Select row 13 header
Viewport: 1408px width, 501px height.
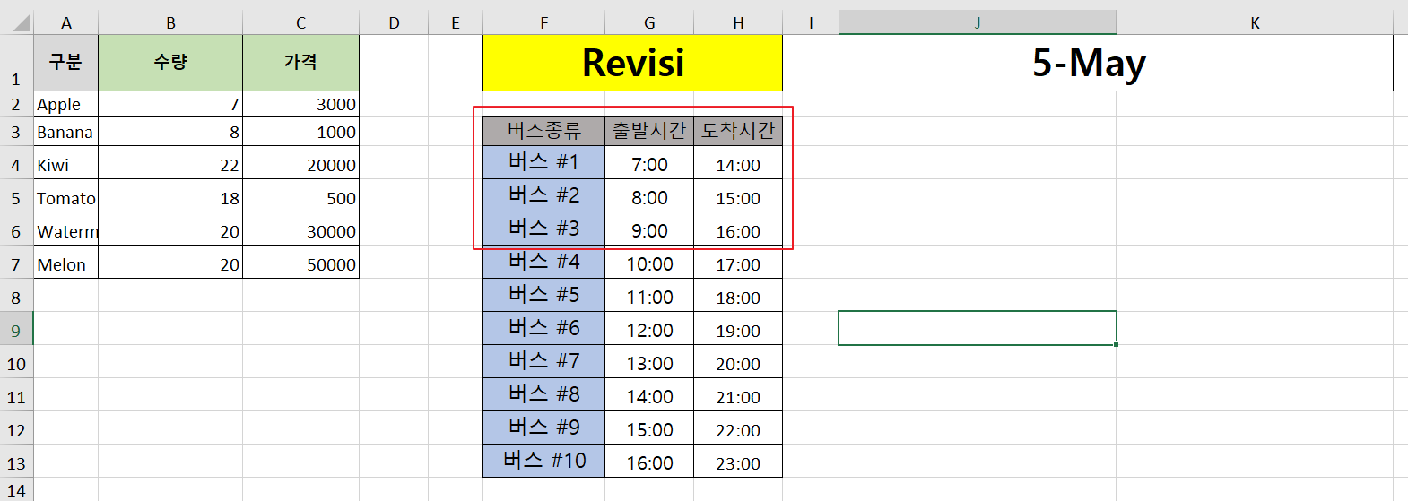coord(16,462)
